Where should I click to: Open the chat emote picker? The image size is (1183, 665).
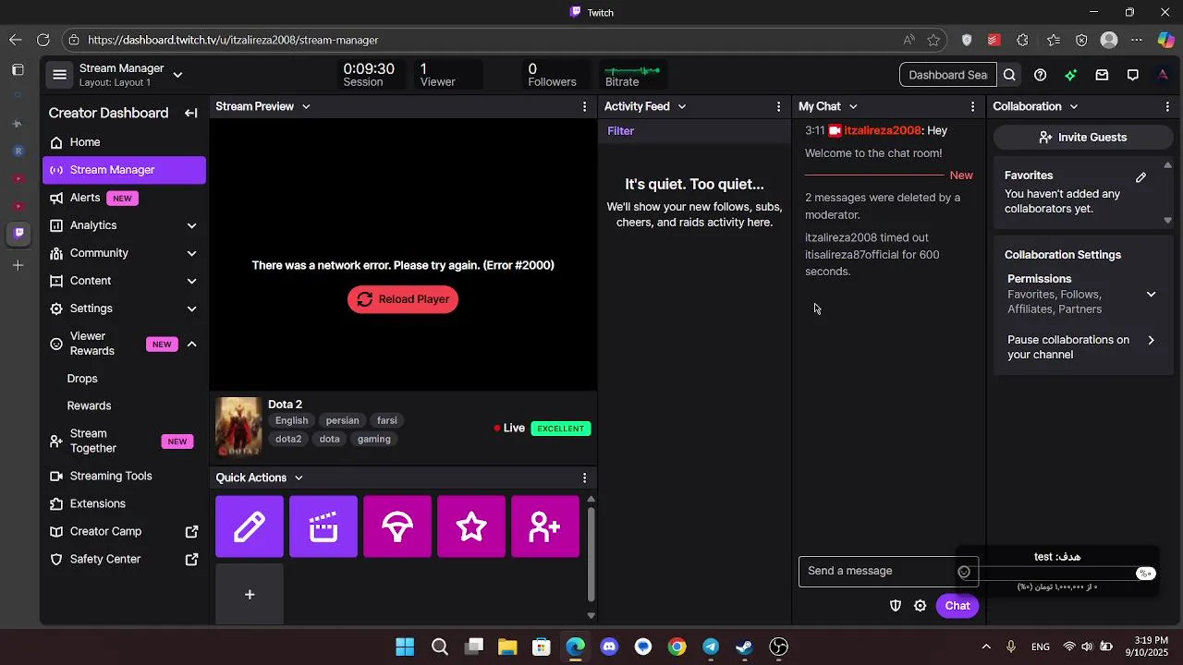pos(964,572)
